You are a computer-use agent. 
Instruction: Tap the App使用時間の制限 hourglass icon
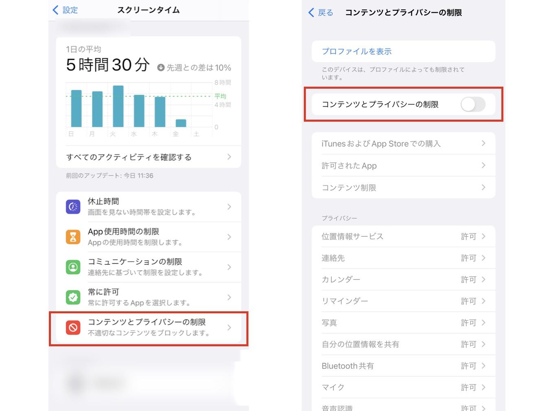tap(73, 237)
